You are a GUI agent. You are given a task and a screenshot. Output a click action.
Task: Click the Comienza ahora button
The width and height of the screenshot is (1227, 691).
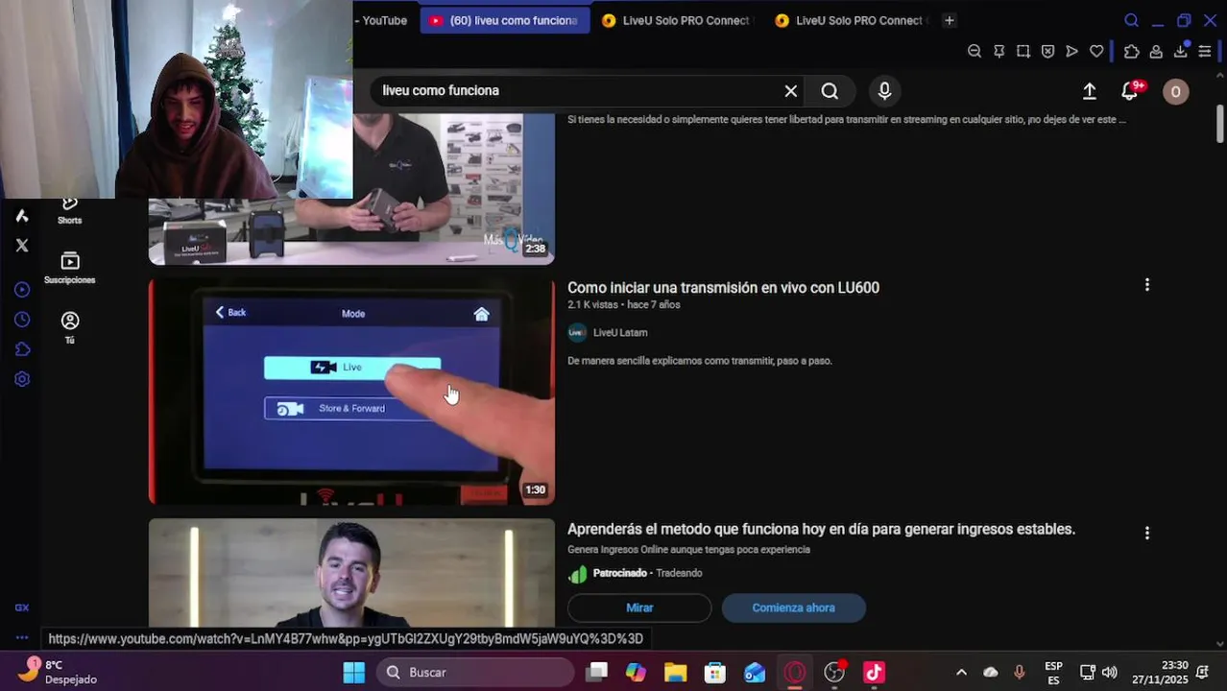[x=793, y=608]
